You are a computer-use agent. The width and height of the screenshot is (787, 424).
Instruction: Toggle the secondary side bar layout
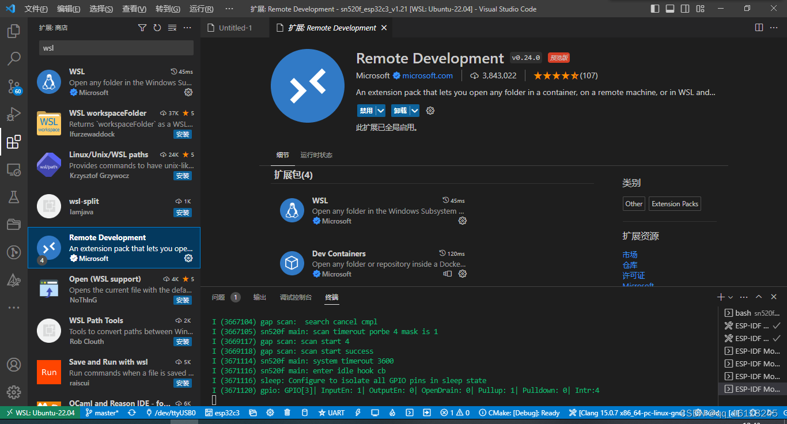685,9
